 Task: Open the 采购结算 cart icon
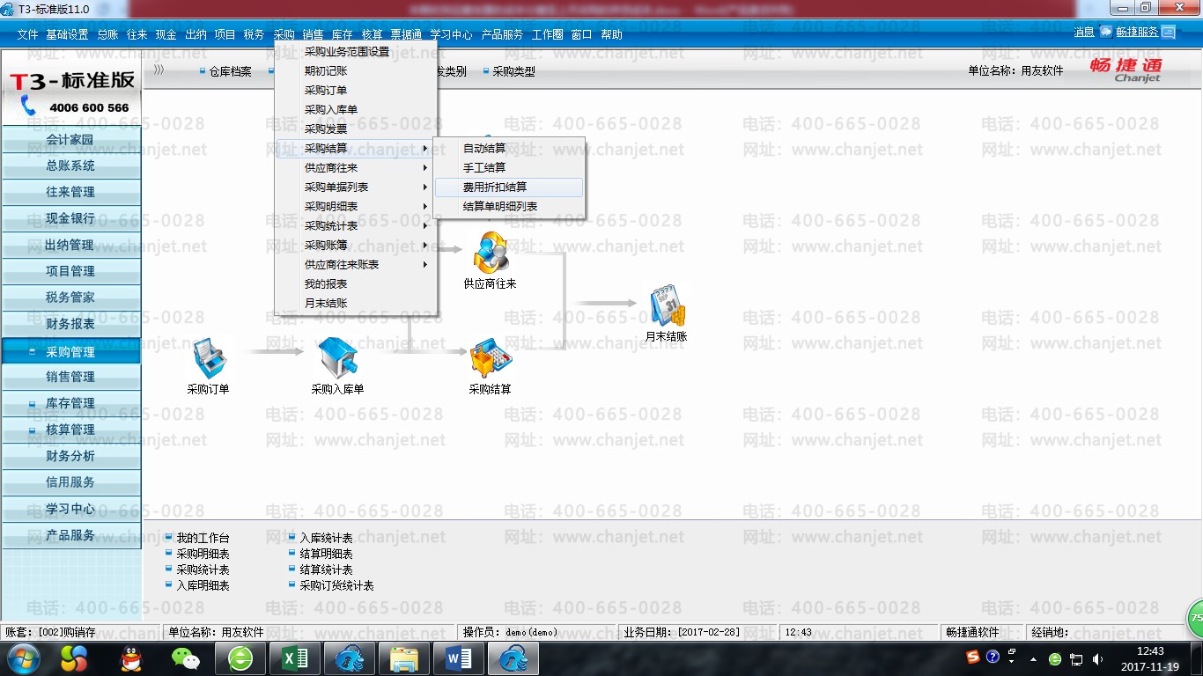490,359
